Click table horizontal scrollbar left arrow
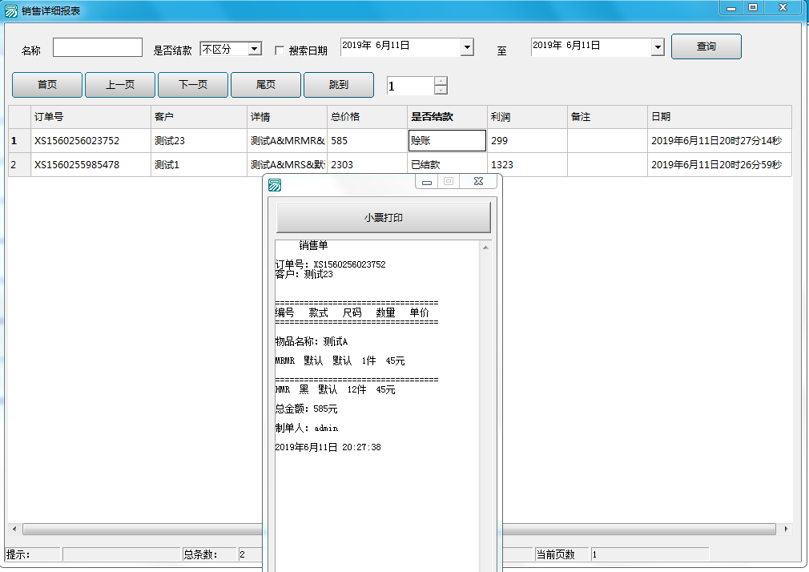 point(14,530)
